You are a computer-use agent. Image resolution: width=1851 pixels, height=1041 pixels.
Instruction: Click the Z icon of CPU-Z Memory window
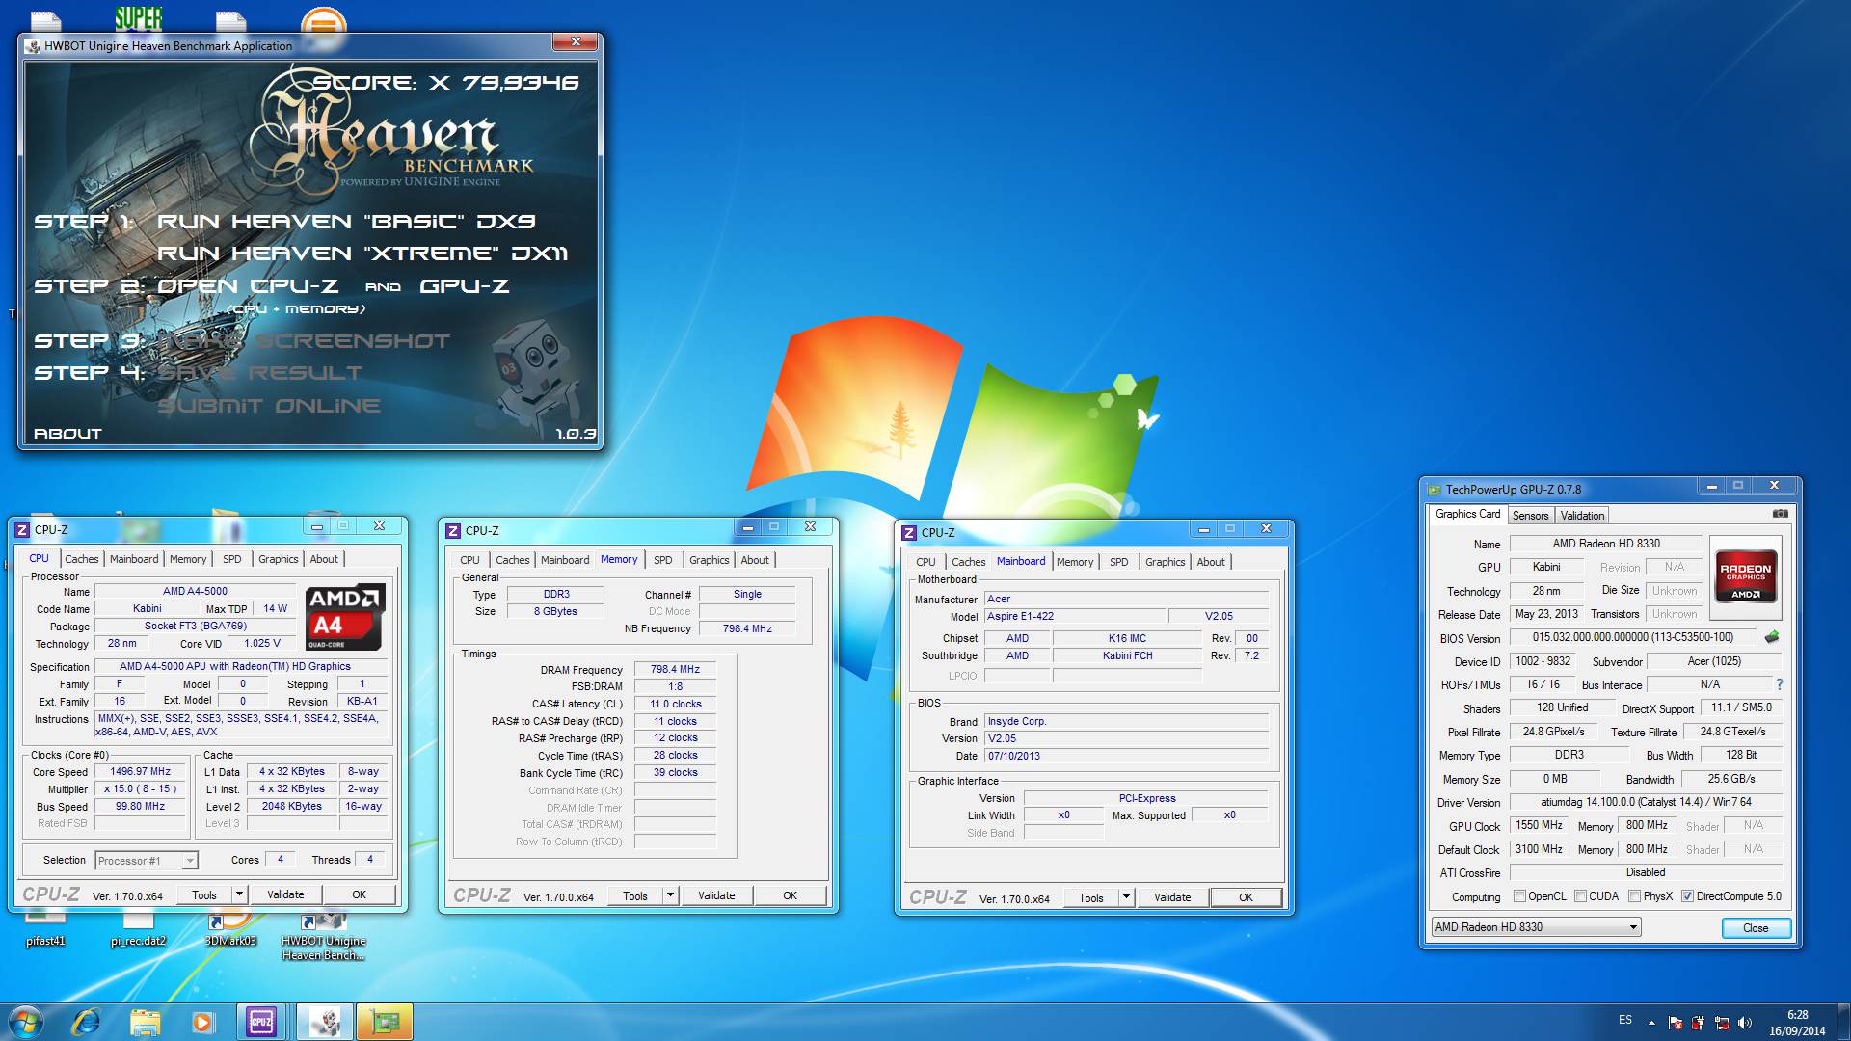point(453,531)
